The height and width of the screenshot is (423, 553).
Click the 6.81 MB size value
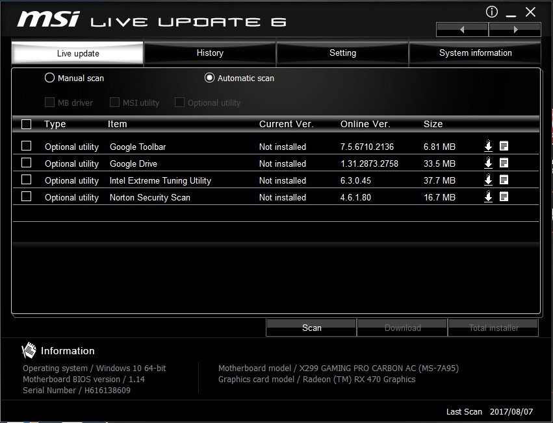click(x=439, y=147)
